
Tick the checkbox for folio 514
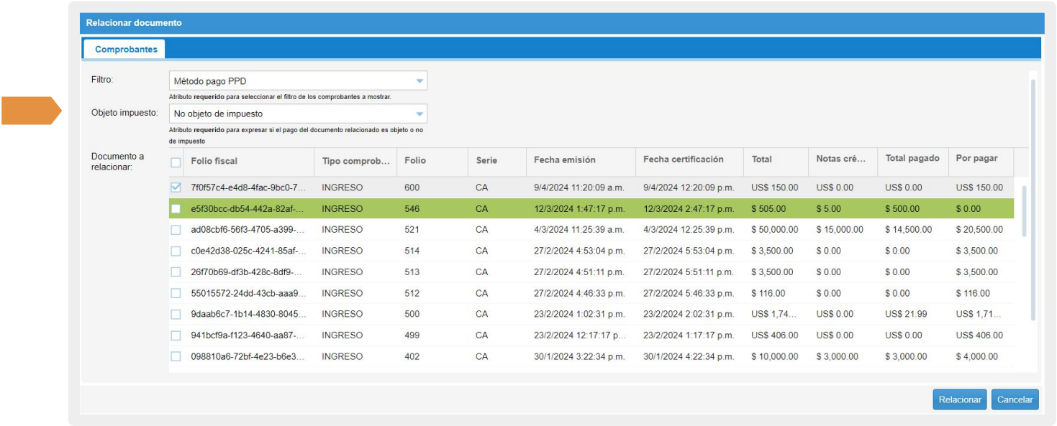coord(176,251)
